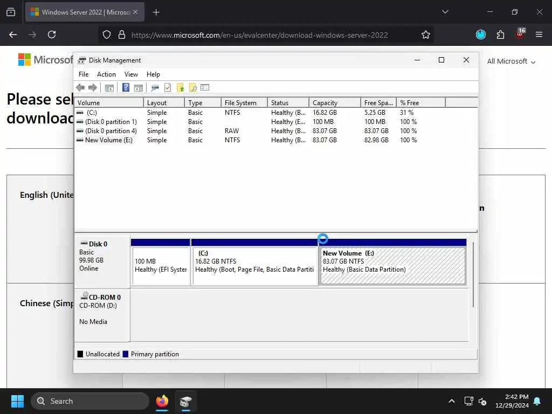
Task: Open the list all tabs chevron
Action: tap(445, 12)
